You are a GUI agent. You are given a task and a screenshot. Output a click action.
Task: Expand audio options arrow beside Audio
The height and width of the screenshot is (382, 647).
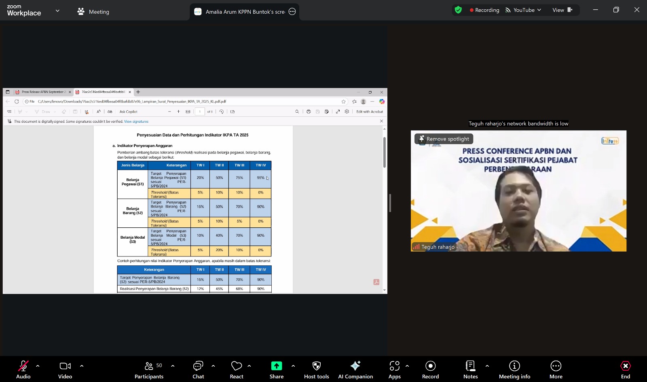[38, 366]
